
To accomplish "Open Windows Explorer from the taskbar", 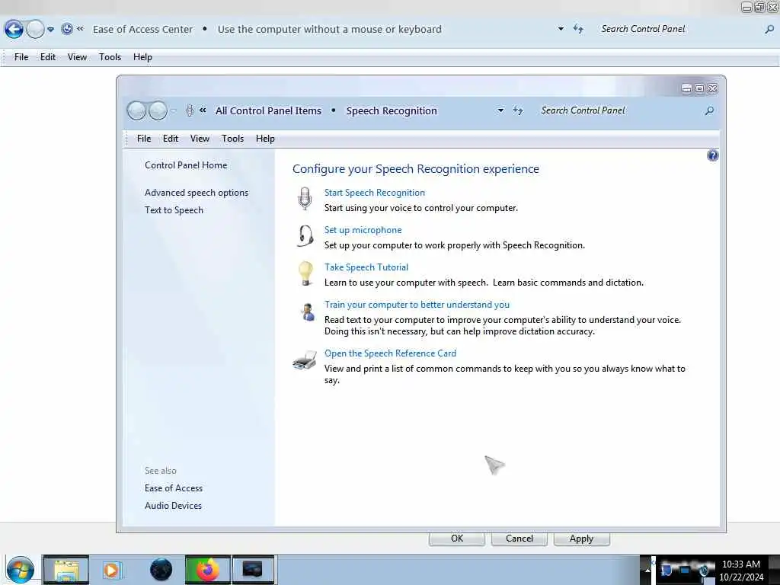I will tap(66, 570).
